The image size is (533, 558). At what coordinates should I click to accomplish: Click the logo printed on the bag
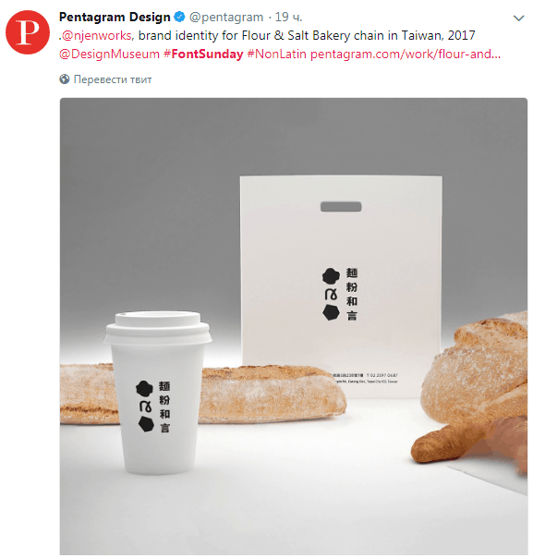coord(340,295)
